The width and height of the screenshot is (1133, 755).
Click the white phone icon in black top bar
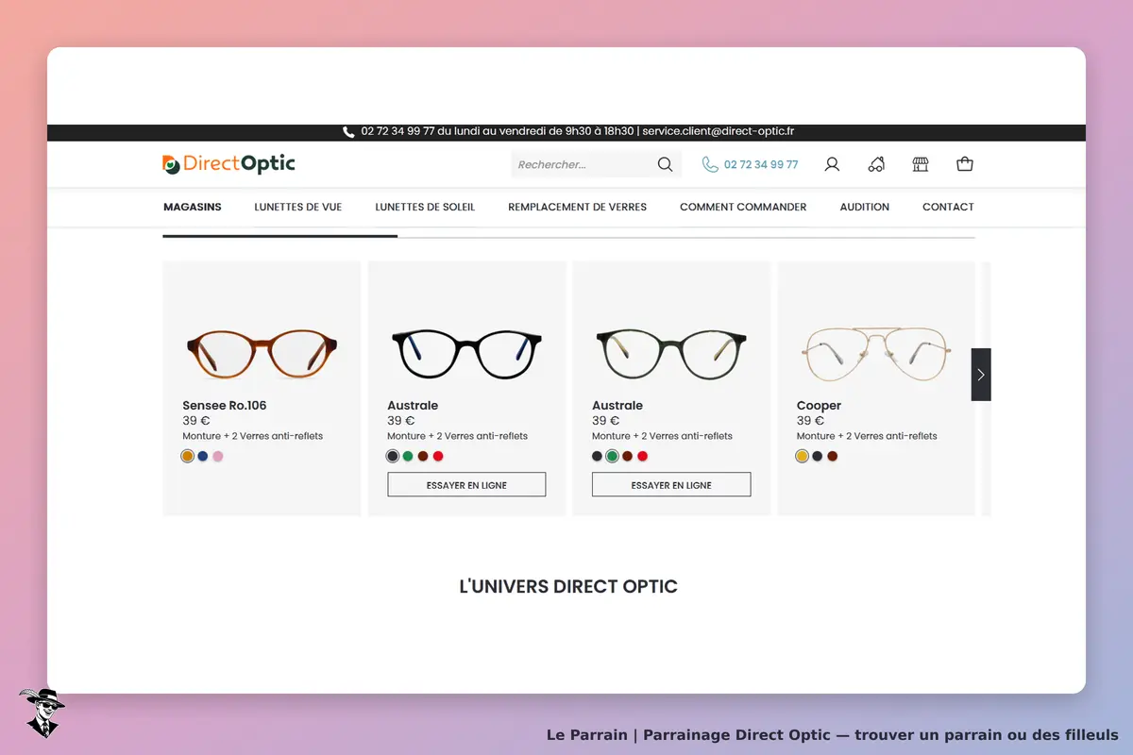tap(348, 132)
